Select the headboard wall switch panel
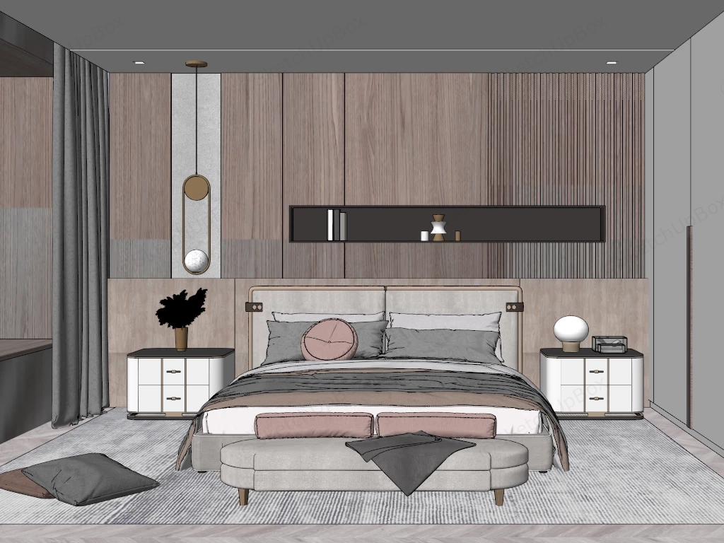The image size is (724, 543). [254, 307]
